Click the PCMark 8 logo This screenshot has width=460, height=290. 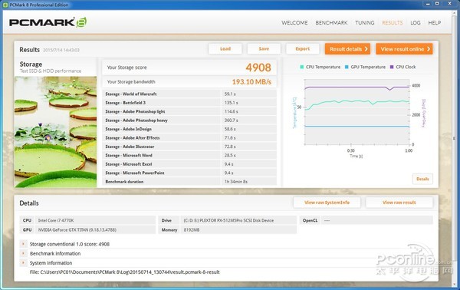click(x=48, y=22)
